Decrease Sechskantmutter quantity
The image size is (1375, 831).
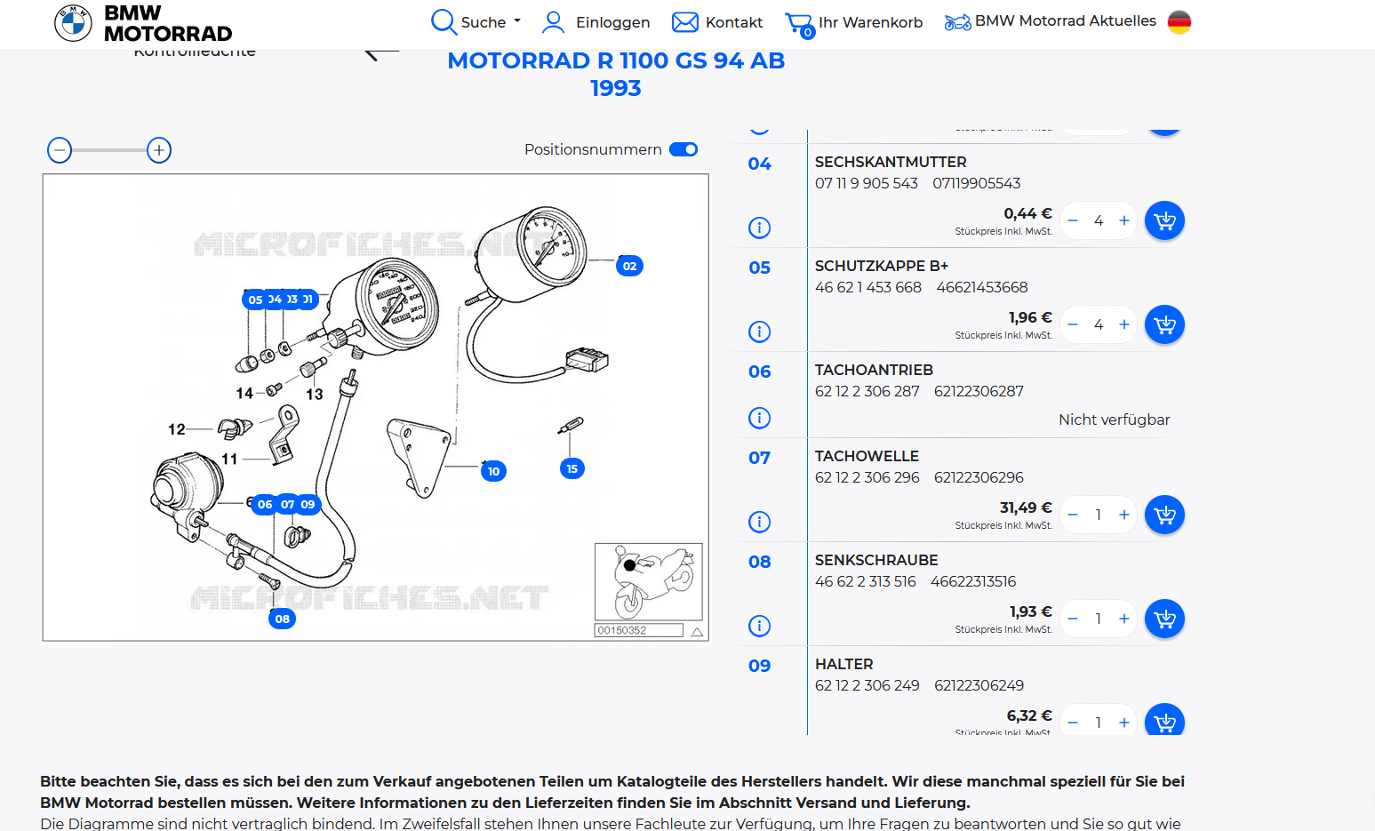point(1073,220)
